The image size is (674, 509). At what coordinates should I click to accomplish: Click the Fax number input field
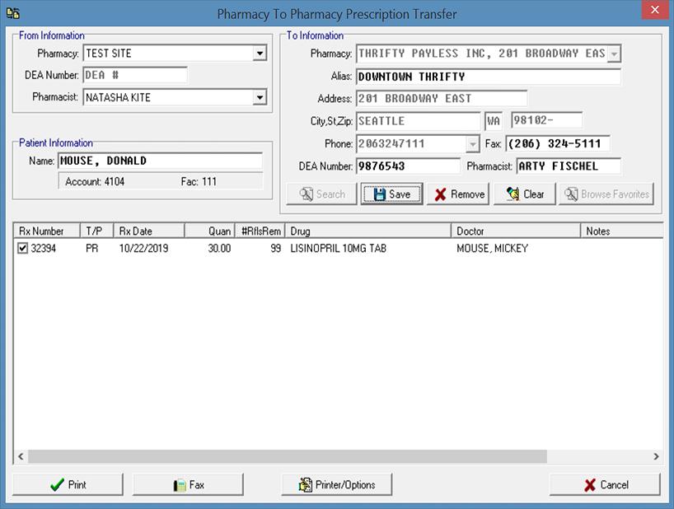(557, 144)
